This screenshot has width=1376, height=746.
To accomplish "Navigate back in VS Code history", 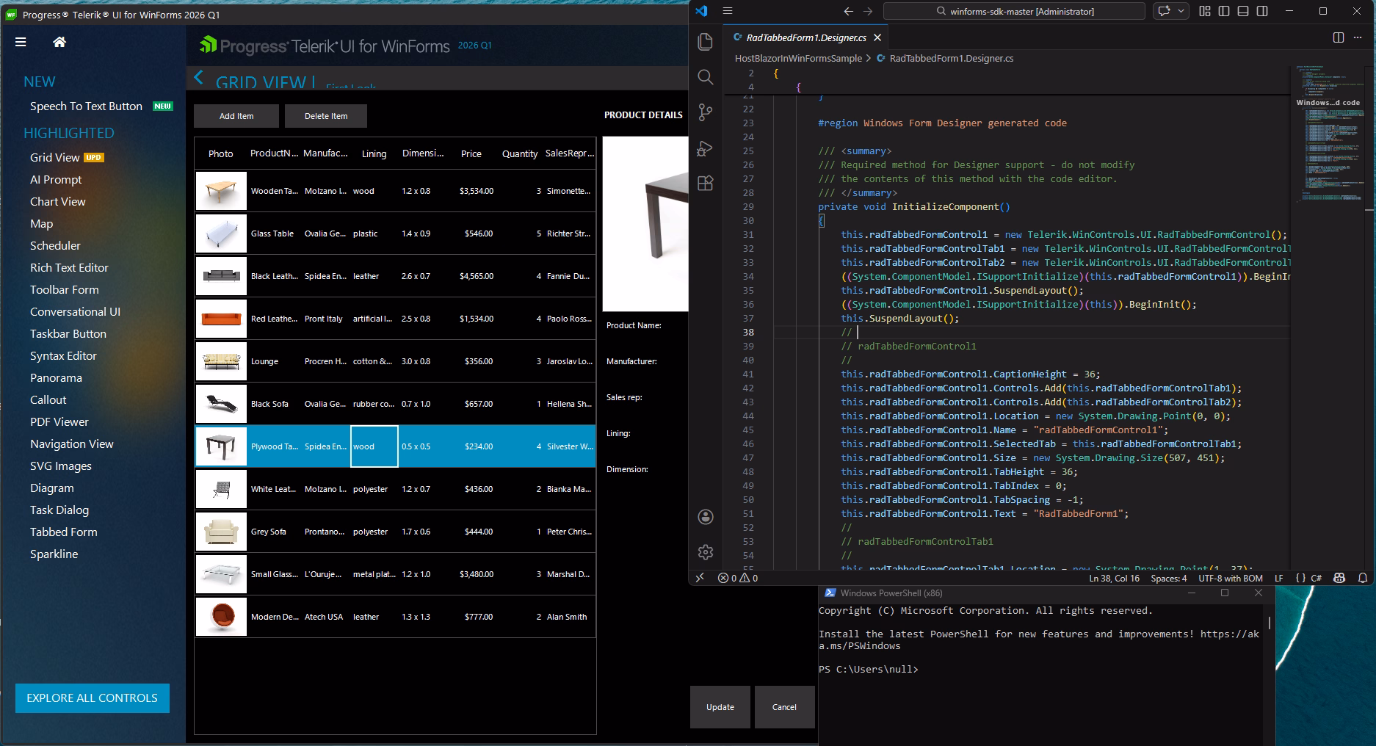I will click(x=849, y=11).
